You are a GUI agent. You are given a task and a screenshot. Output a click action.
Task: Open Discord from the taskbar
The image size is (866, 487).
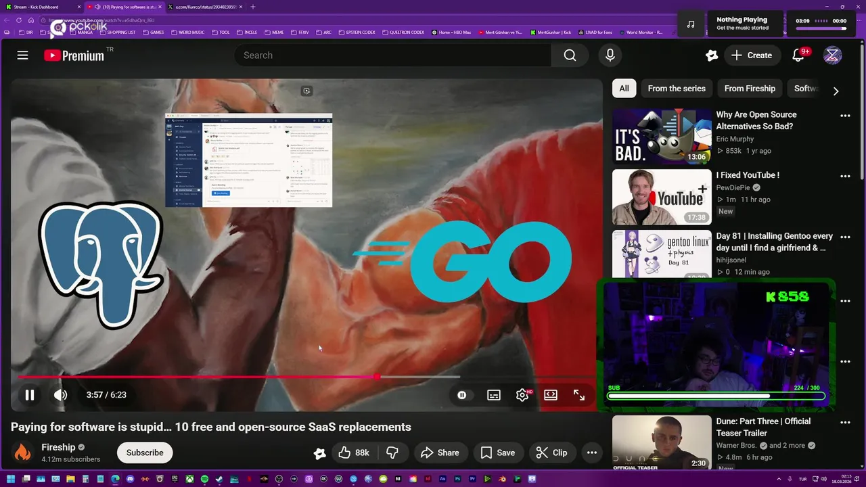click(130, 479)
